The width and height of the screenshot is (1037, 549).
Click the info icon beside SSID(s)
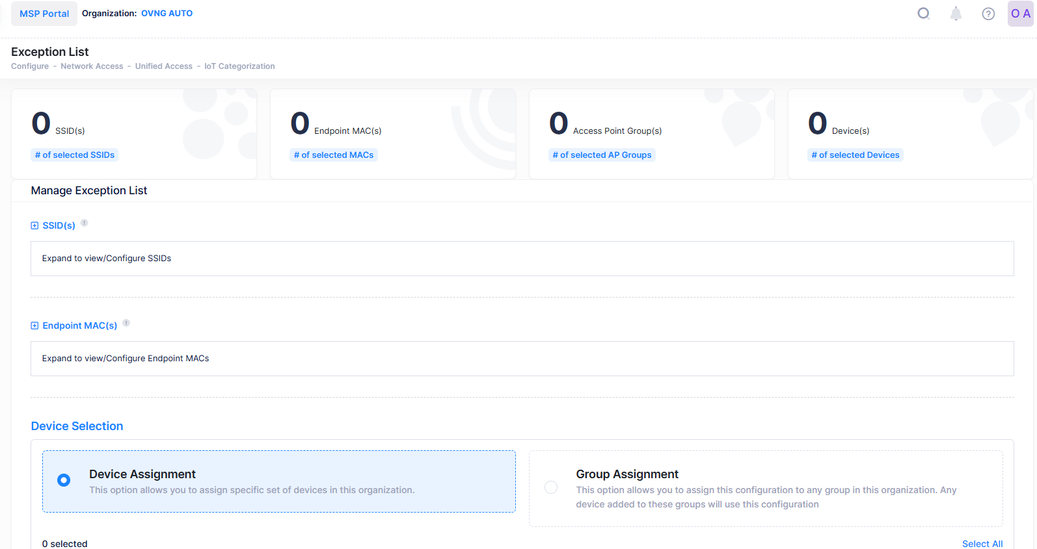[85, 223]
